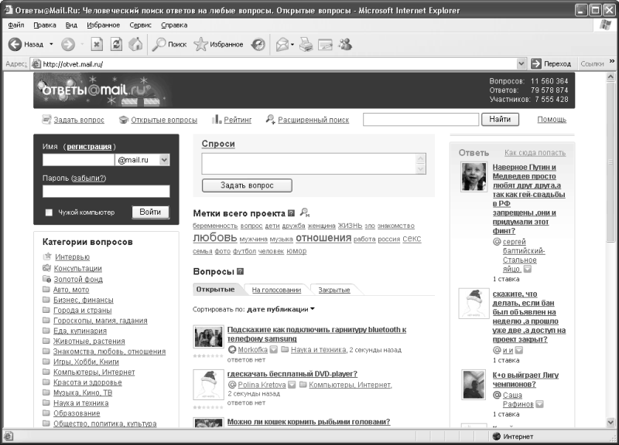This screenshot has height=445, width=619.
Task: Open the Сервис menu
Action: (x=140, y=25)
